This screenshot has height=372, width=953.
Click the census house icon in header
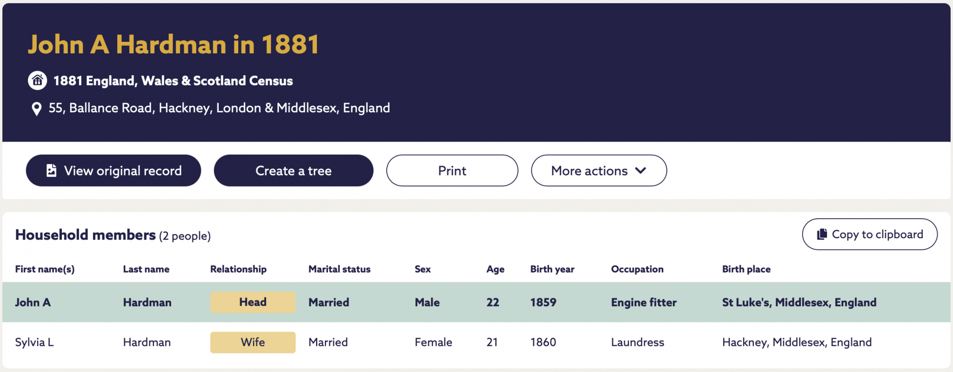point(37,80)
